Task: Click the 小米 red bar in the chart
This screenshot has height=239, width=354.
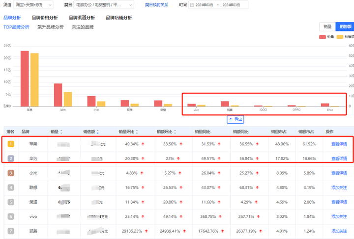Action: click(x=91, y=101)
